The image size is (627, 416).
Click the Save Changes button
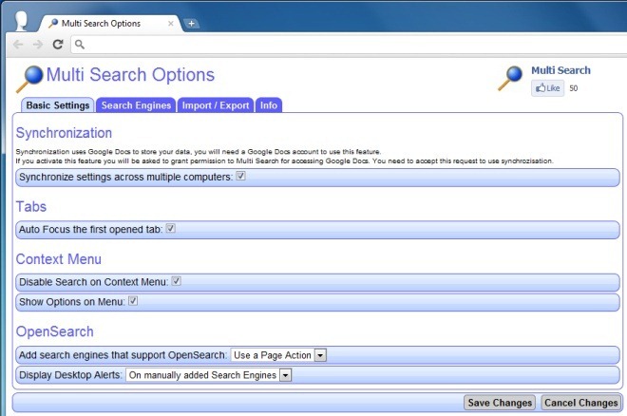point(500,403)
